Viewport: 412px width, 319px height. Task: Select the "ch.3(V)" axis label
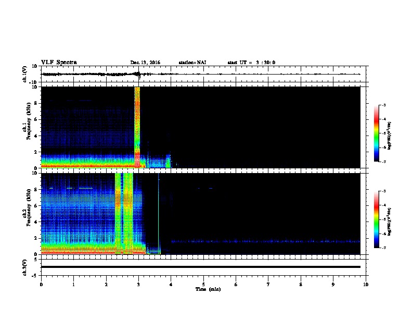pos(24,267)
